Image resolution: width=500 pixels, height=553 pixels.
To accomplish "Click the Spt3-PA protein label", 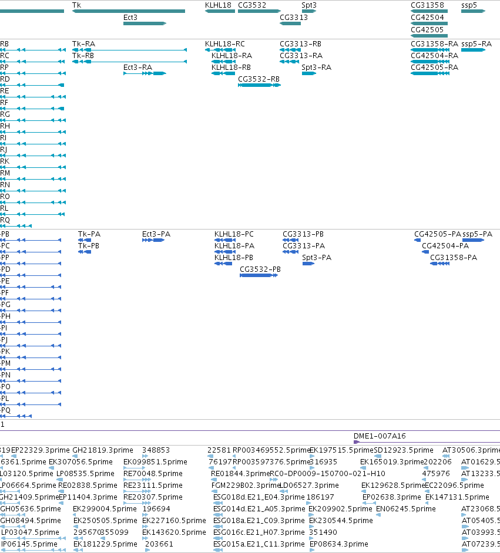I will pyautogui.click(x=317, y=258).
